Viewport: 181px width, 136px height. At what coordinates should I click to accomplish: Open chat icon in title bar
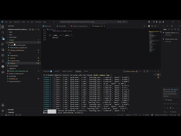124,22
